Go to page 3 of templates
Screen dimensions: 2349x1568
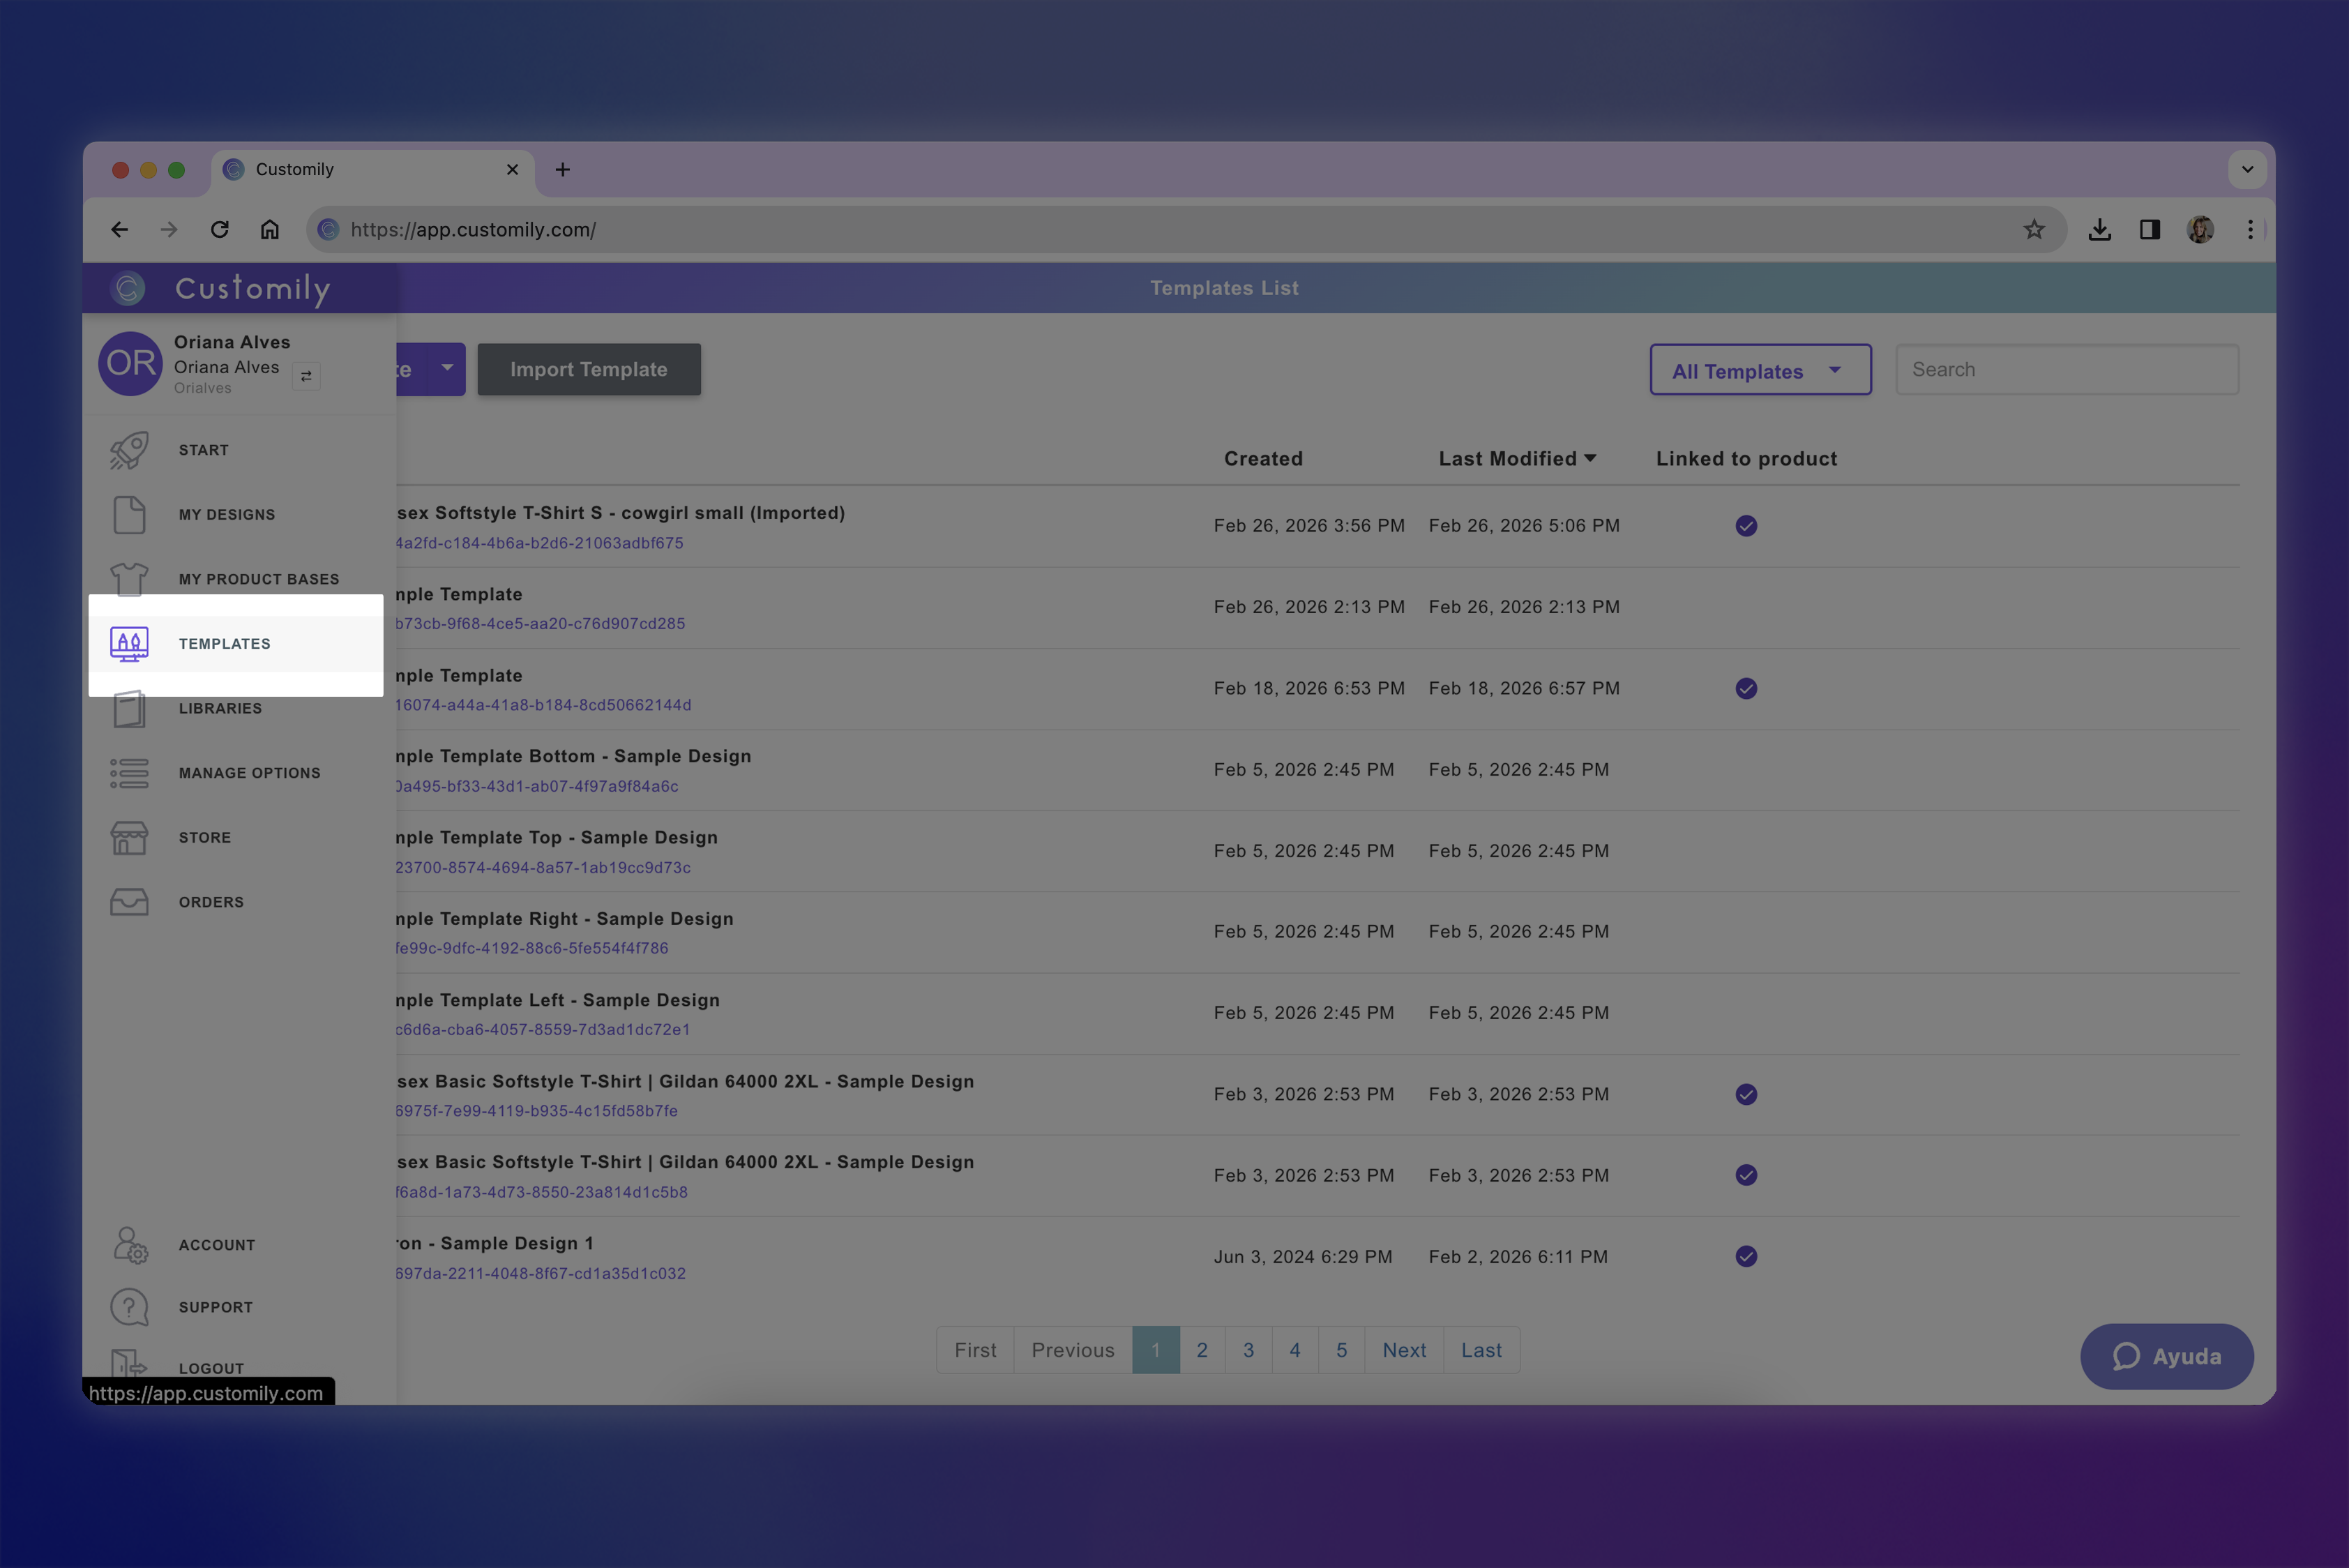click(1248, 1350)
